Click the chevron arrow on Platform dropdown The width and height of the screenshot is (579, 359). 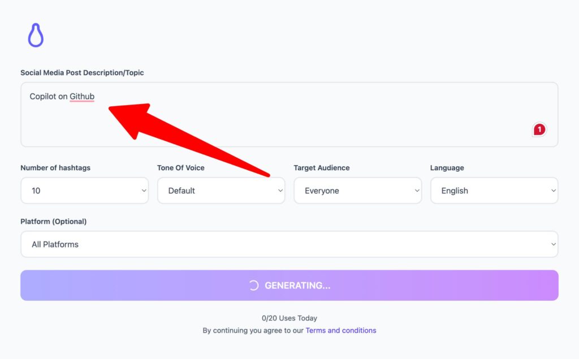click(x=553, y=244)
